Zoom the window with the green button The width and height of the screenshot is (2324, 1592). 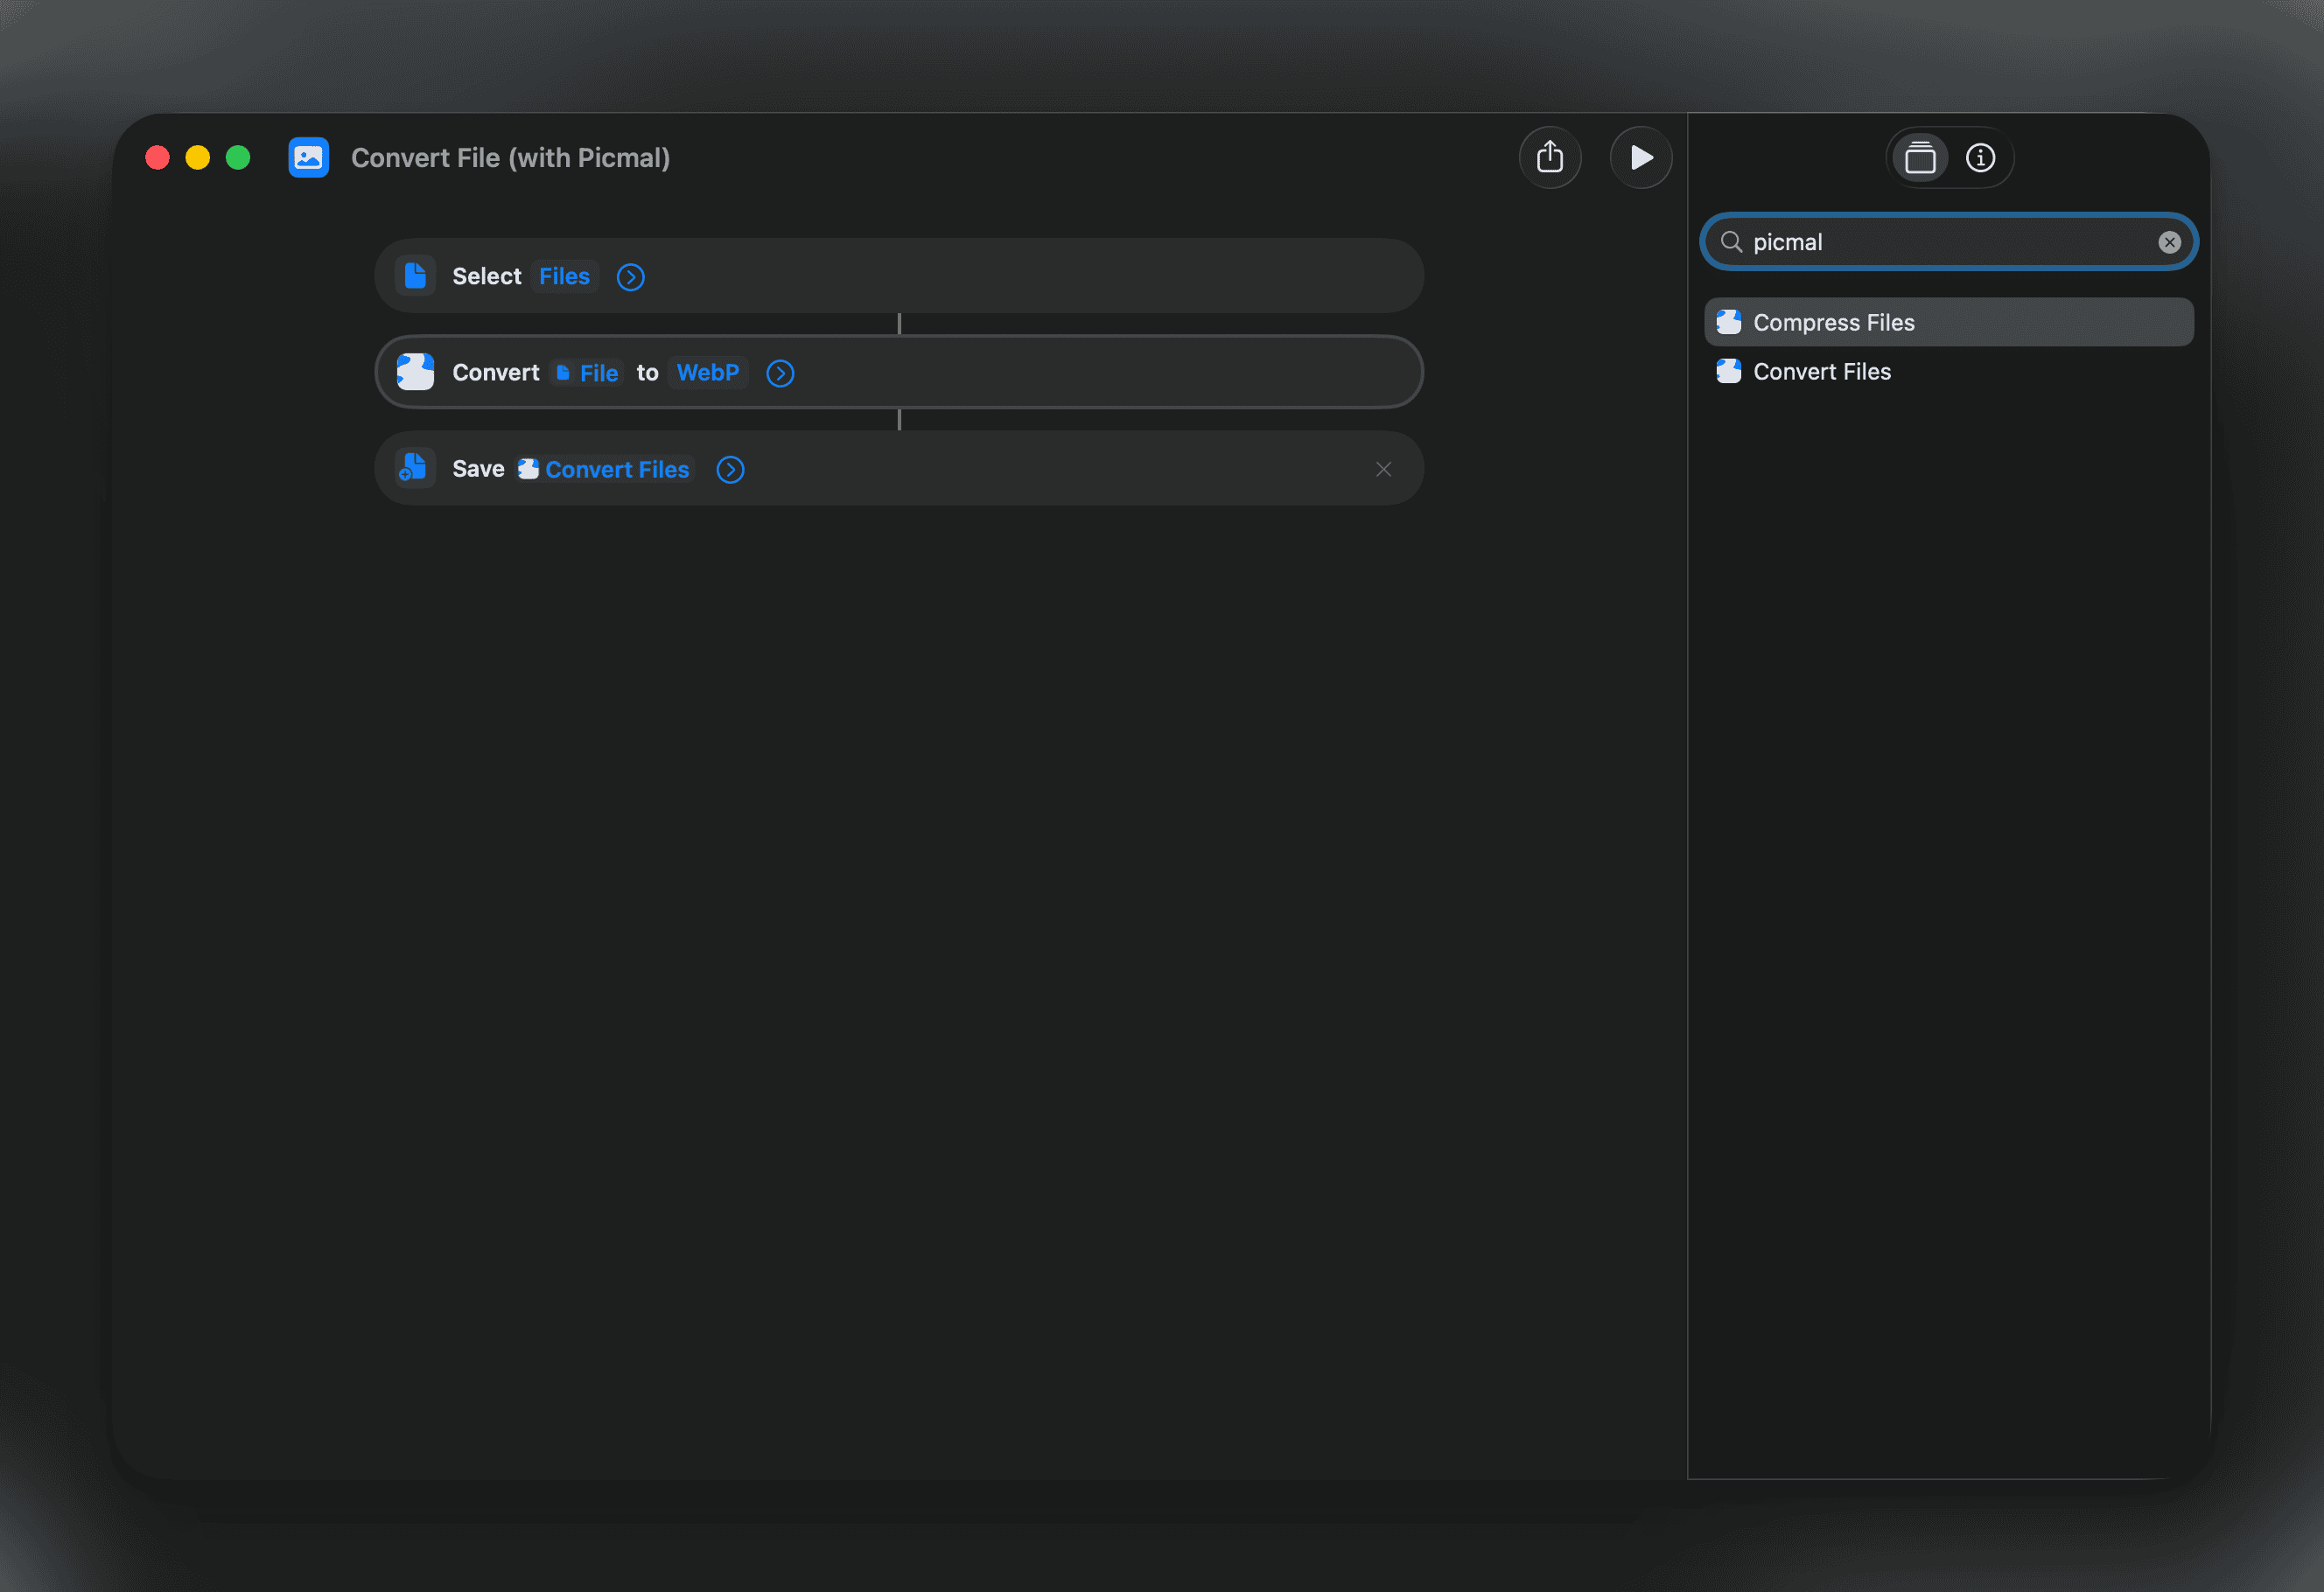pyautogui.click(x=238, y=158)
